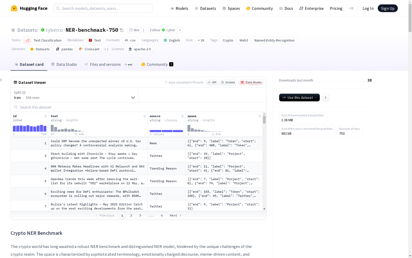
Task: Select the Web3 tag
Action: point(244,40)
